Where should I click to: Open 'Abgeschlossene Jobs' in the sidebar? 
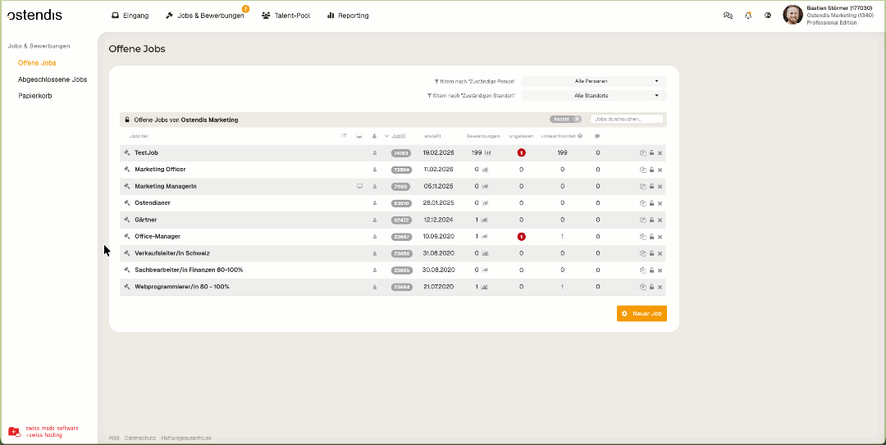[x=53, y=79]
